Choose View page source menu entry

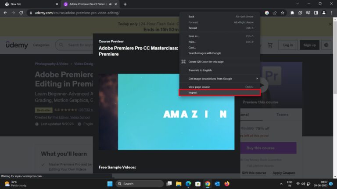point(220,87)
